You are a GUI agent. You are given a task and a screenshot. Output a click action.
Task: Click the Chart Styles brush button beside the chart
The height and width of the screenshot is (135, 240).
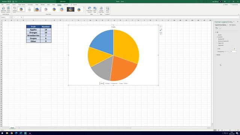coord(161,30)
